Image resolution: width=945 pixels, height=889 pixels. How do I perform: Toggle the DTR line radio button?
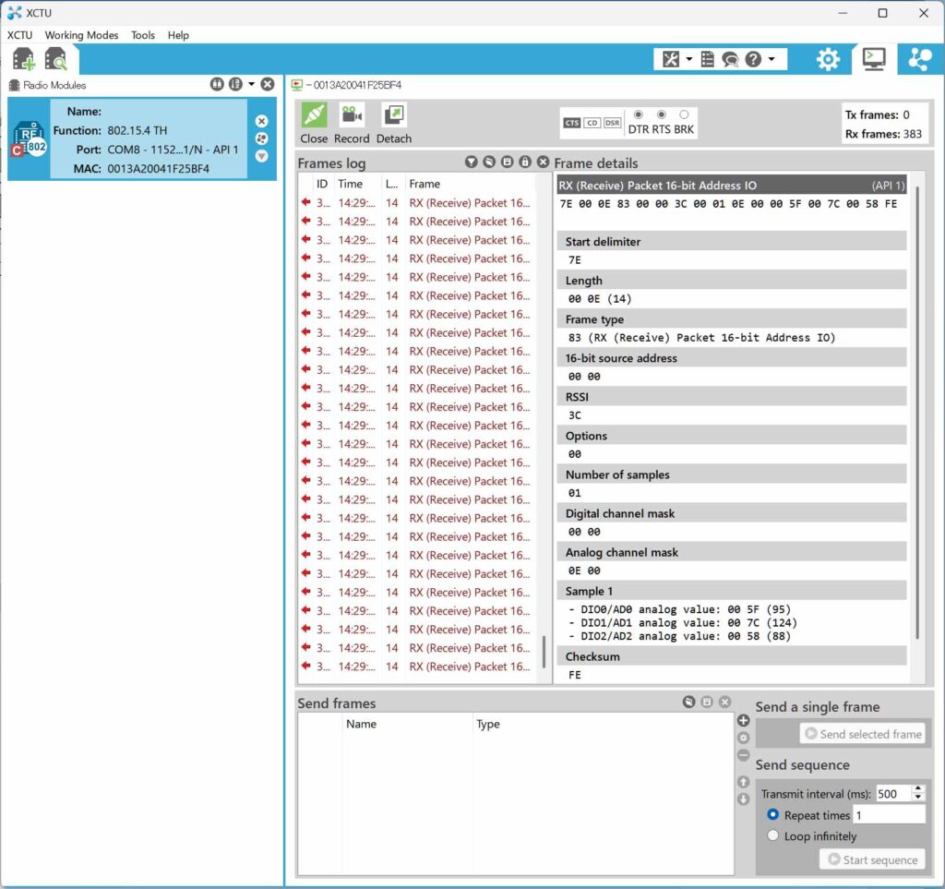coord(639,114)
